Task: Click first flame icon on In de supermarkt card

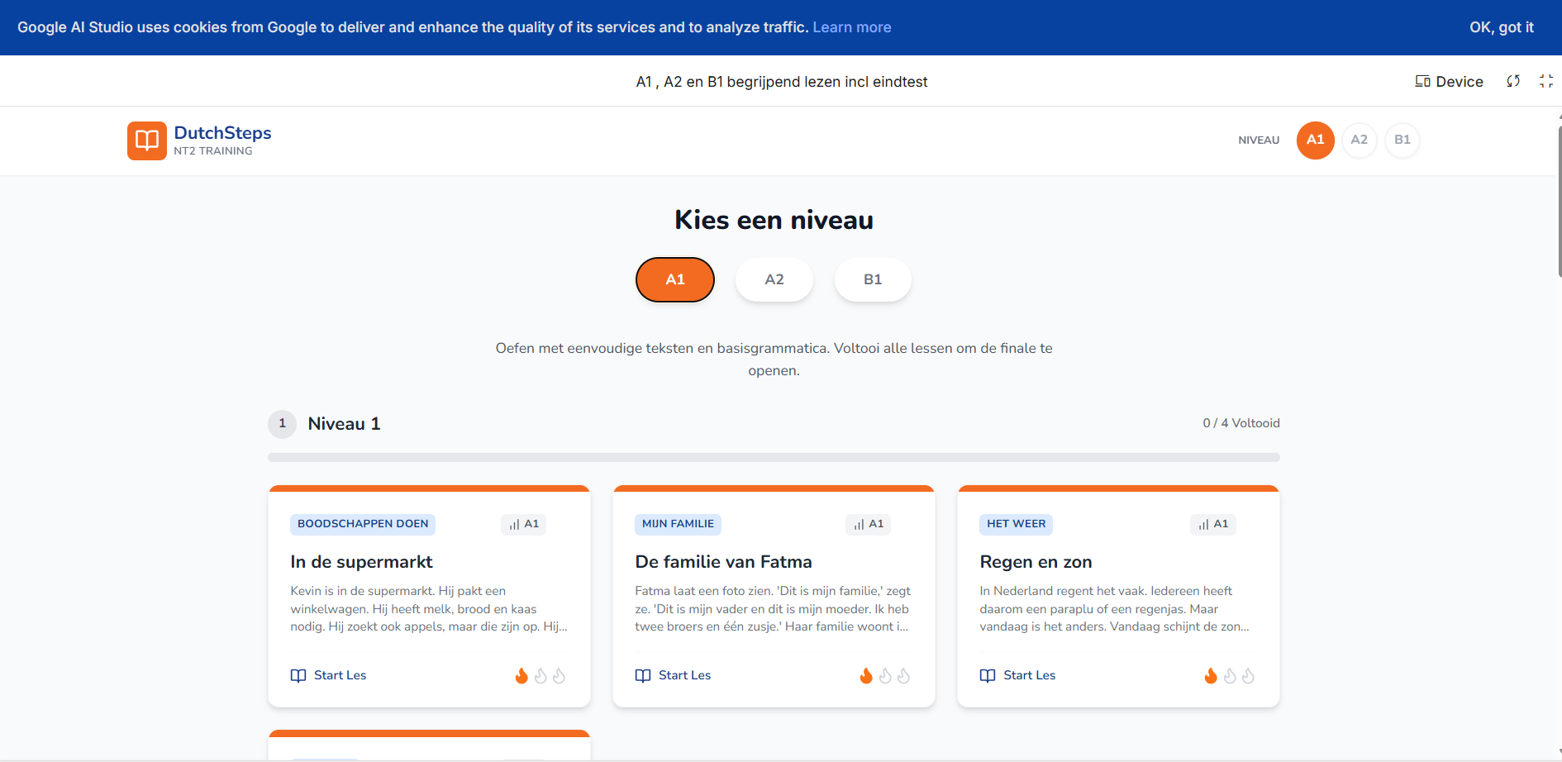Action: (x=521, y=675)
